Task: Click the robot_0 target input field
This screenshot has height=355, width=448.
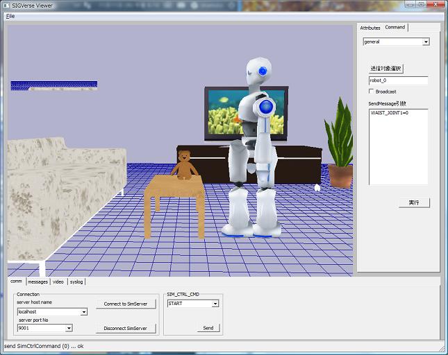Action: pyautogui.click(x=397, y=80)
